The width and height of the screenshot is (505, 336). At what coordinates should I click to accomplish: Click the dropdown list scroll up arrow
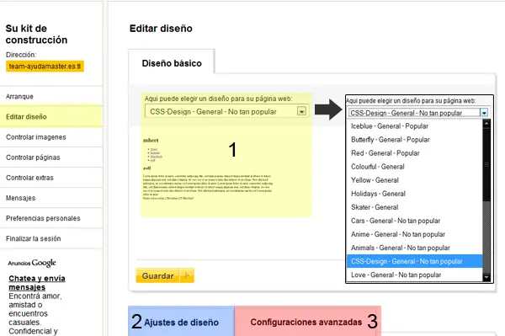[486, 124]
